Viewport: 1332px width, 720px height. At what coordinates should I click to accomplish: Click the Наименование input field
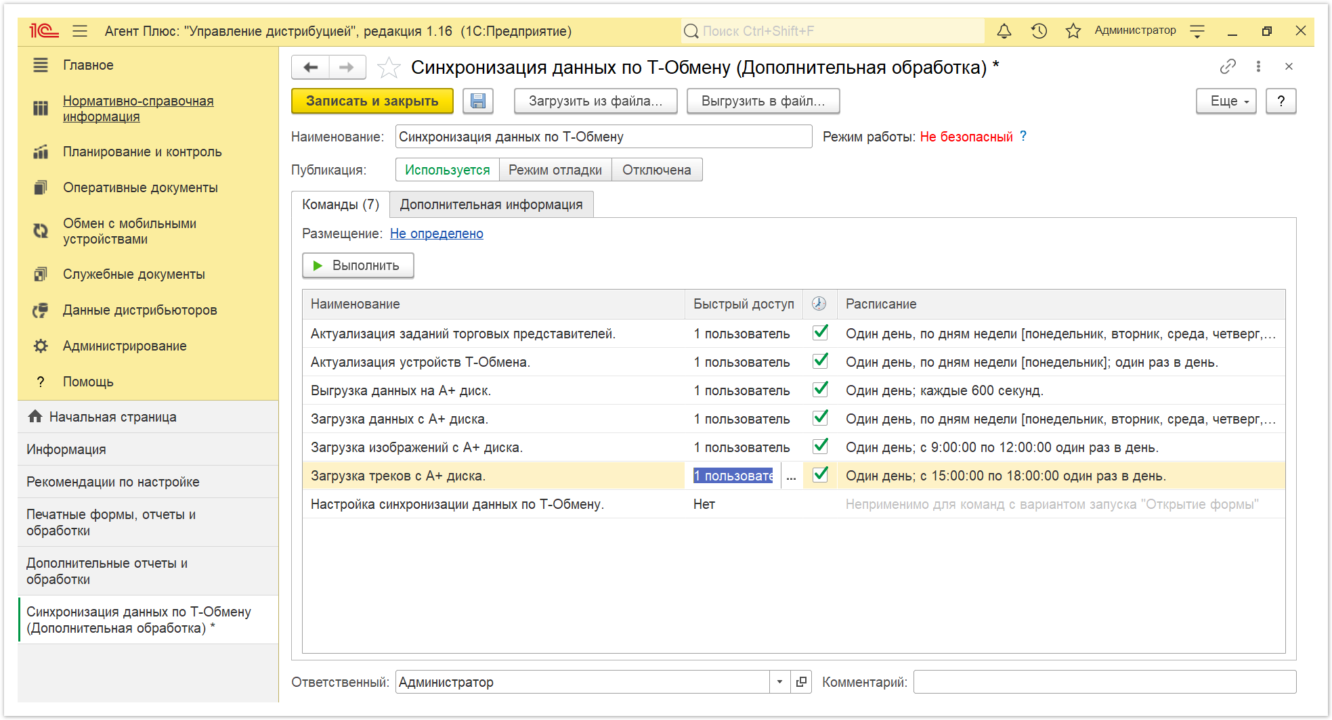click(604, 137)
